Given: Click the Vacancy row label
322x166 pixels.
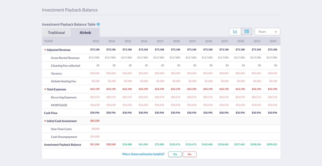Looking at the screenshot, I should 56,74.
